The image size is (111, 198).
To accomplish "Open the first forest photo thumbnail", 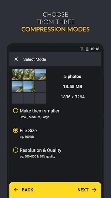I will [x=17, y=75].
